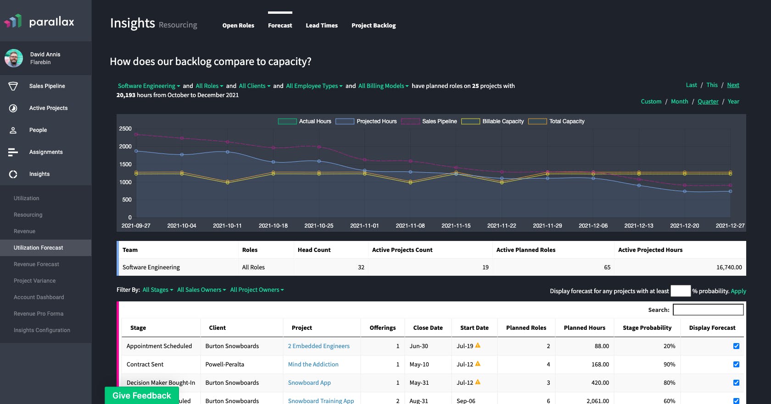Open the Insights circular icon
771x404 pixels.
click(13, 174)
